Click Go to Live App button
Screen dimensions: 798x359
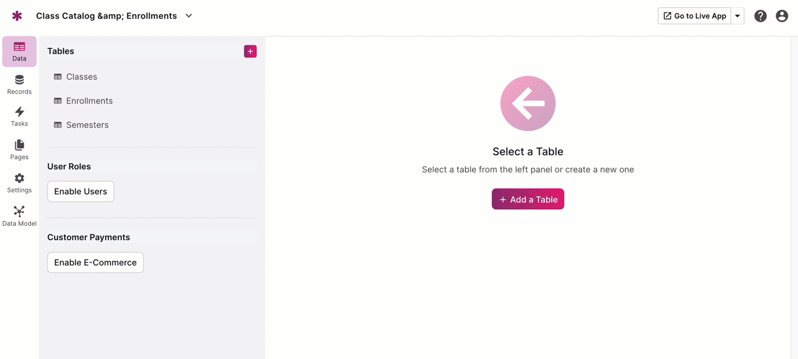pos(694,16)
